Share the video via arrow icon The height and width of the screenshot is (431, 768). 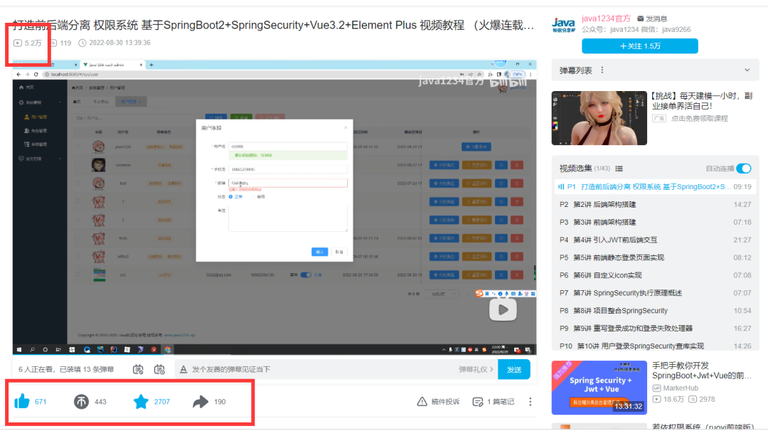click(201, 402)
